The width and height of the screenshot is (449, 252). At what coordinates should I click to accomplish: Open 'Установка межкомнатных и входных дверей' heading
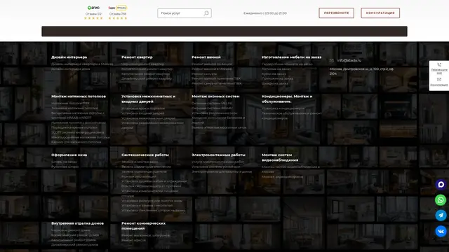pos(148,99)
